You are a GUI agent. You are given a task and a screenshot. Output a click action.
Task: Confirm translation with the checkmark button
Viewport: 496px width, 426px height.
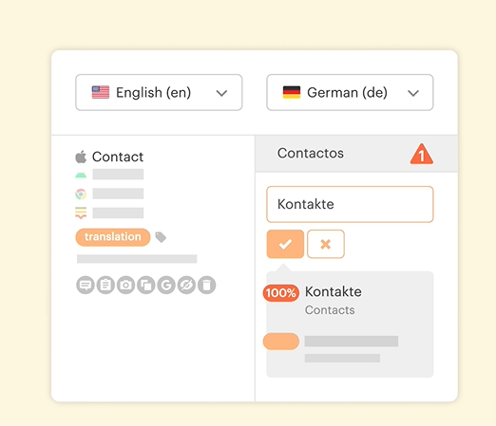coord(285,244)
